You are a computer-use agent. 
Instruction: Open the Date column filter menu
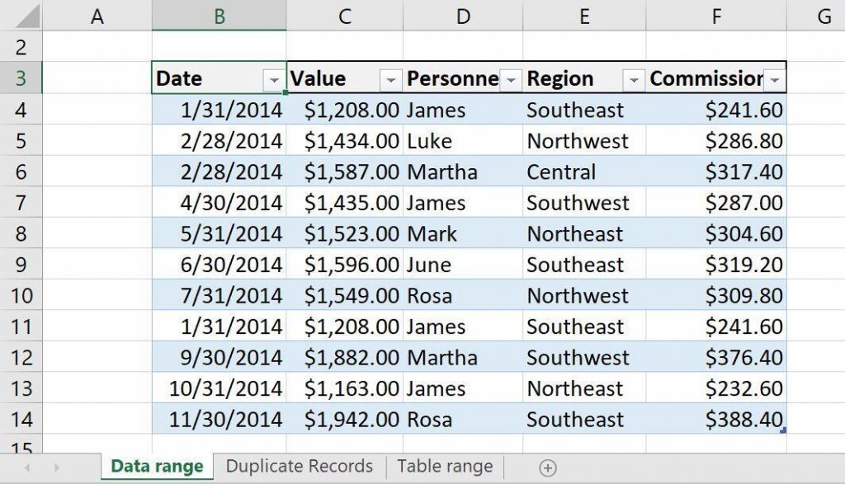click(273, 78)
